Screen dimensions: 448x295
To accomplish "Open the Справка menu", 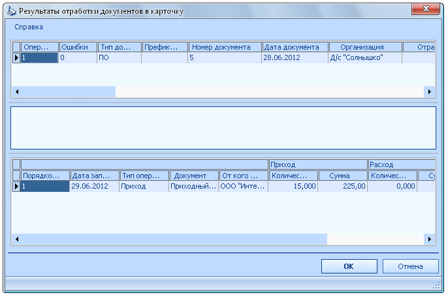I will point(29,27).
